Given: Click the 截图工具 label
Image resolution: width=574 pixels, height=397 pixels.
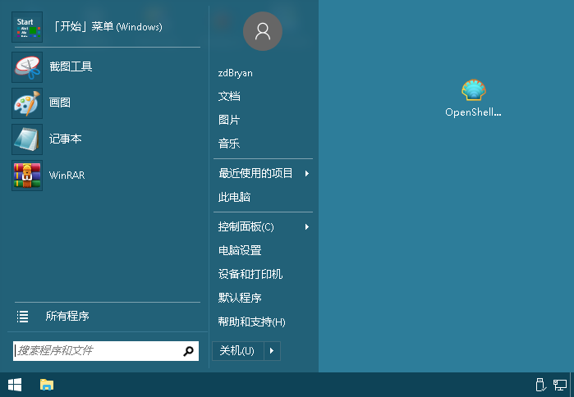Looking at the screenshot, I should point(71,66).
